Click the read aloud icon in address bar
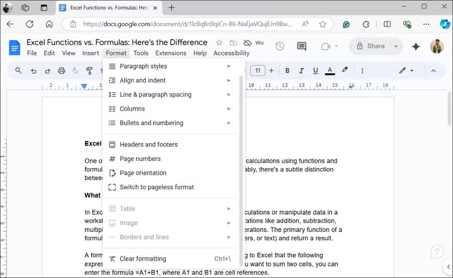Viewport: 453px width, 278px height. [305, 24]
